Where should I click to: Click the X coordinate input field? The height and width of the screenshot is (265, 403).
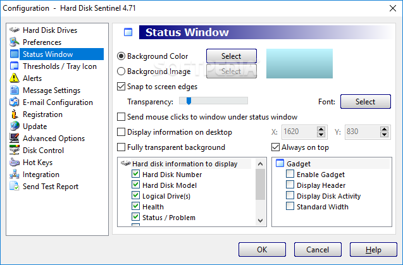(299, 132)
